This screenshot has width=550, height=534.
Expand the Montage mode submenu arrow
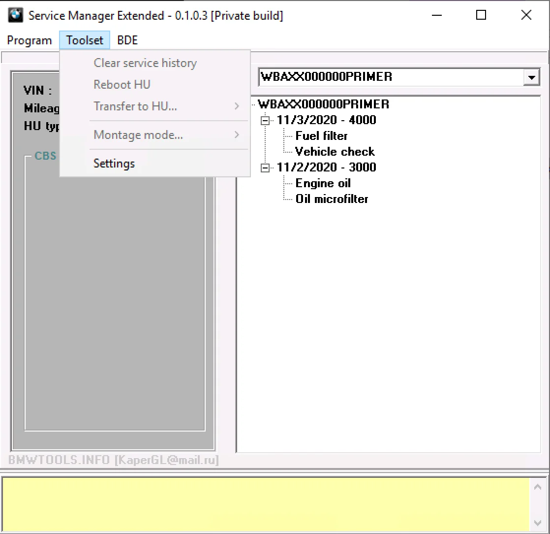coord(237,135)
